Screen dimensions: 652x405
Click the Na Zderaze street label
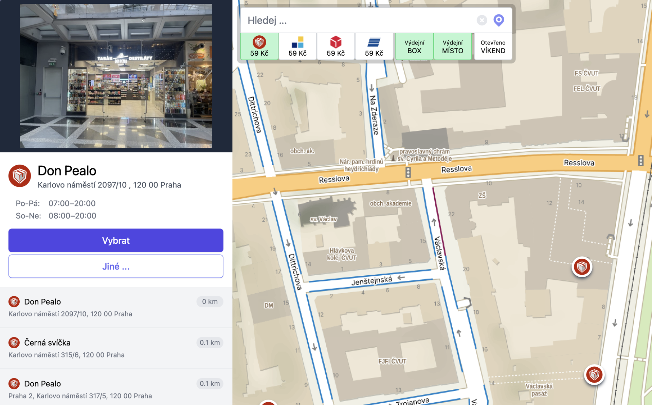tap(374, 115)
